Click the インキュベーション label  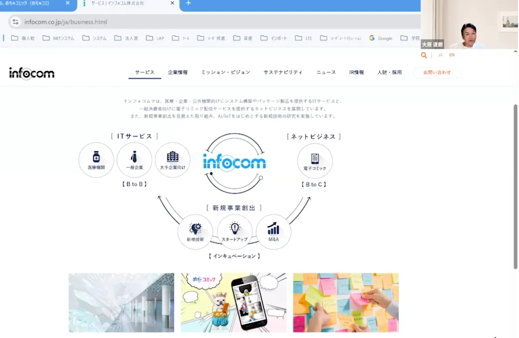tap(234, 256)
